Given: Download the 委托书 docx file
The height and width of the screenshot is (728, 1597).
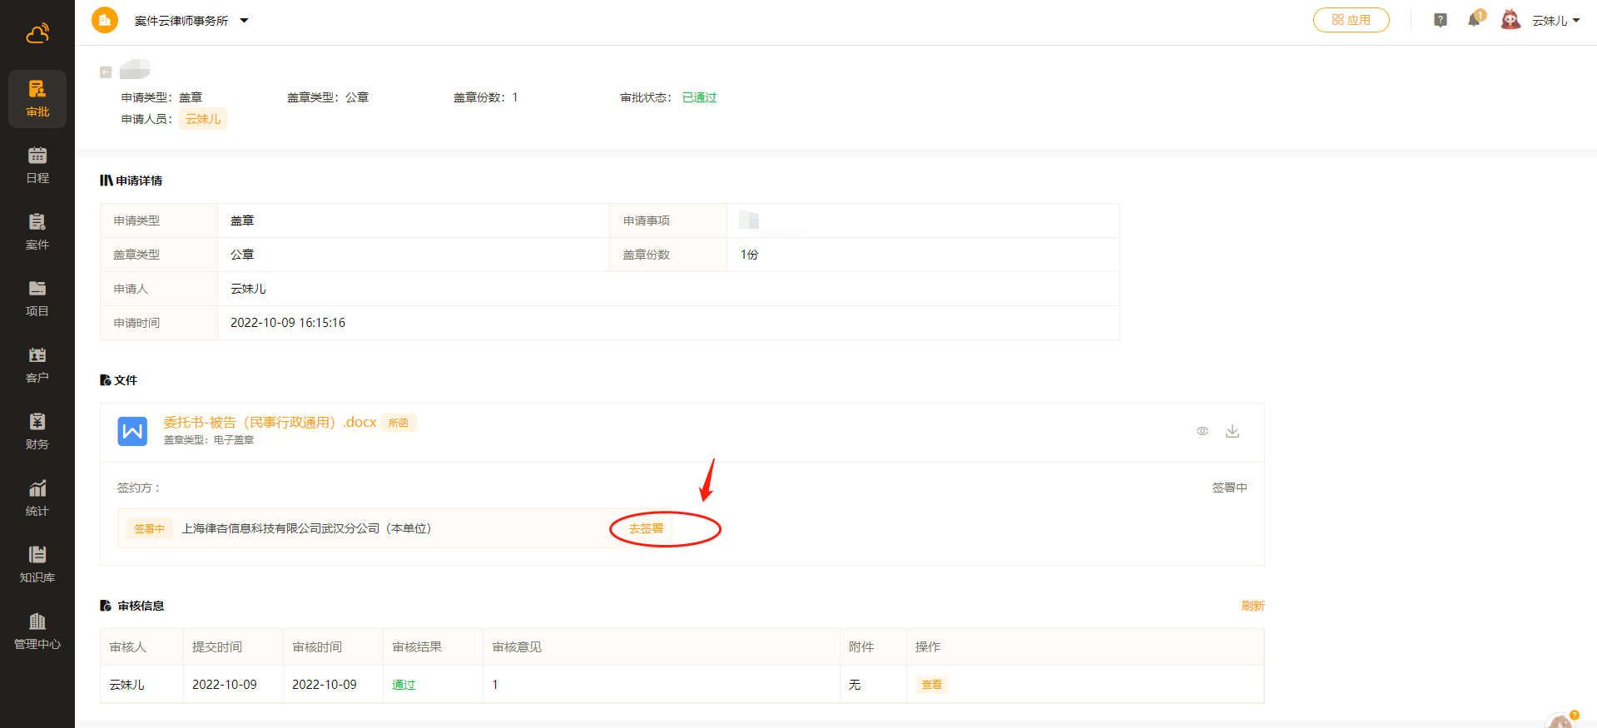Looking at the screenshot, I should point(1232,431).
